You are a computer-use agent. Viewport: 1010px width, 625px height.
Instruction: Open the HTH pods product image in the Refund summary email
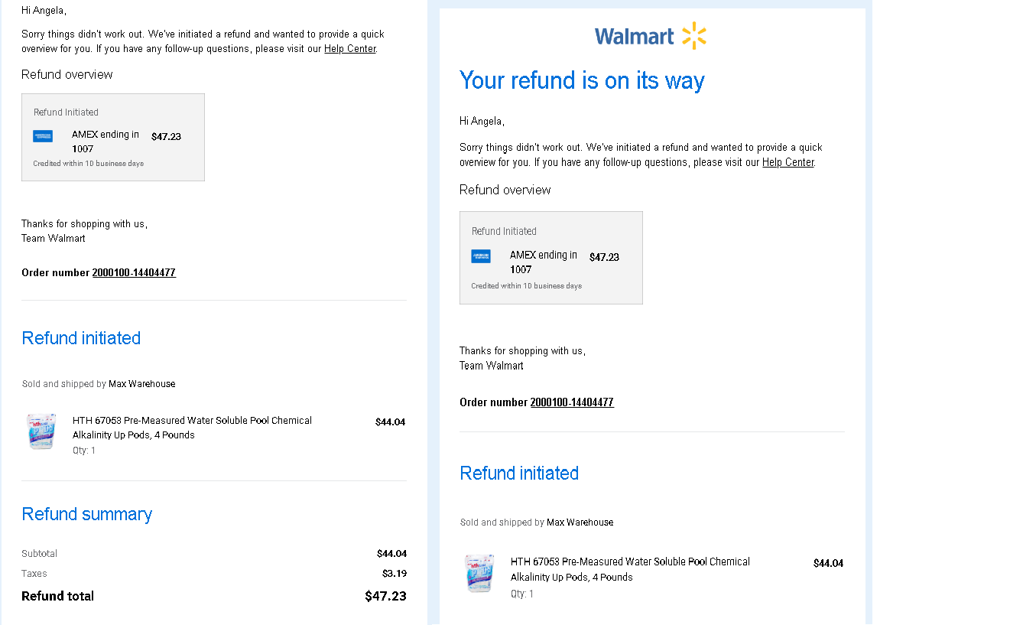pos(41,431)
